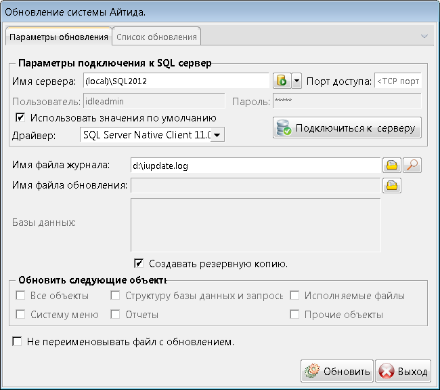Click the Порт доступа TCP port field
Image resolution: width=440 pixels, height=390 pixels.
pyautogui.click(x=398, y=81)
